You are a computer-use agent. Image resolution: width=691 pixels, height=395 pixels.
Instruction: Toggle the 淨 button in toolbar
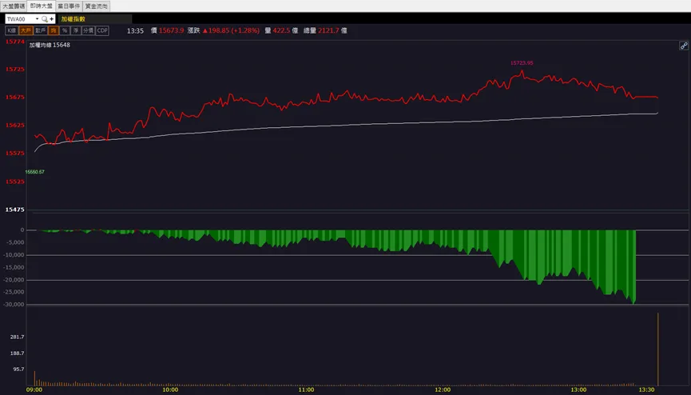click(x=76, y=30)
